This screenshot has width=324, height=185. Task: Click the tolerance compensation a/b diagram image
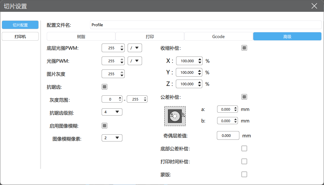[x=175, y=116]
